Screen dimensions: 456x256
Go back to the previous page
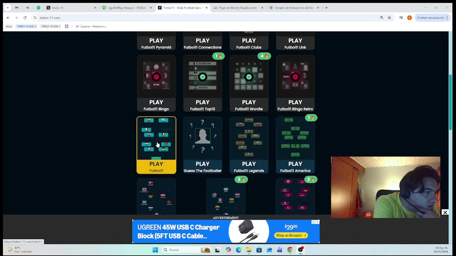[x=8, y=17]
